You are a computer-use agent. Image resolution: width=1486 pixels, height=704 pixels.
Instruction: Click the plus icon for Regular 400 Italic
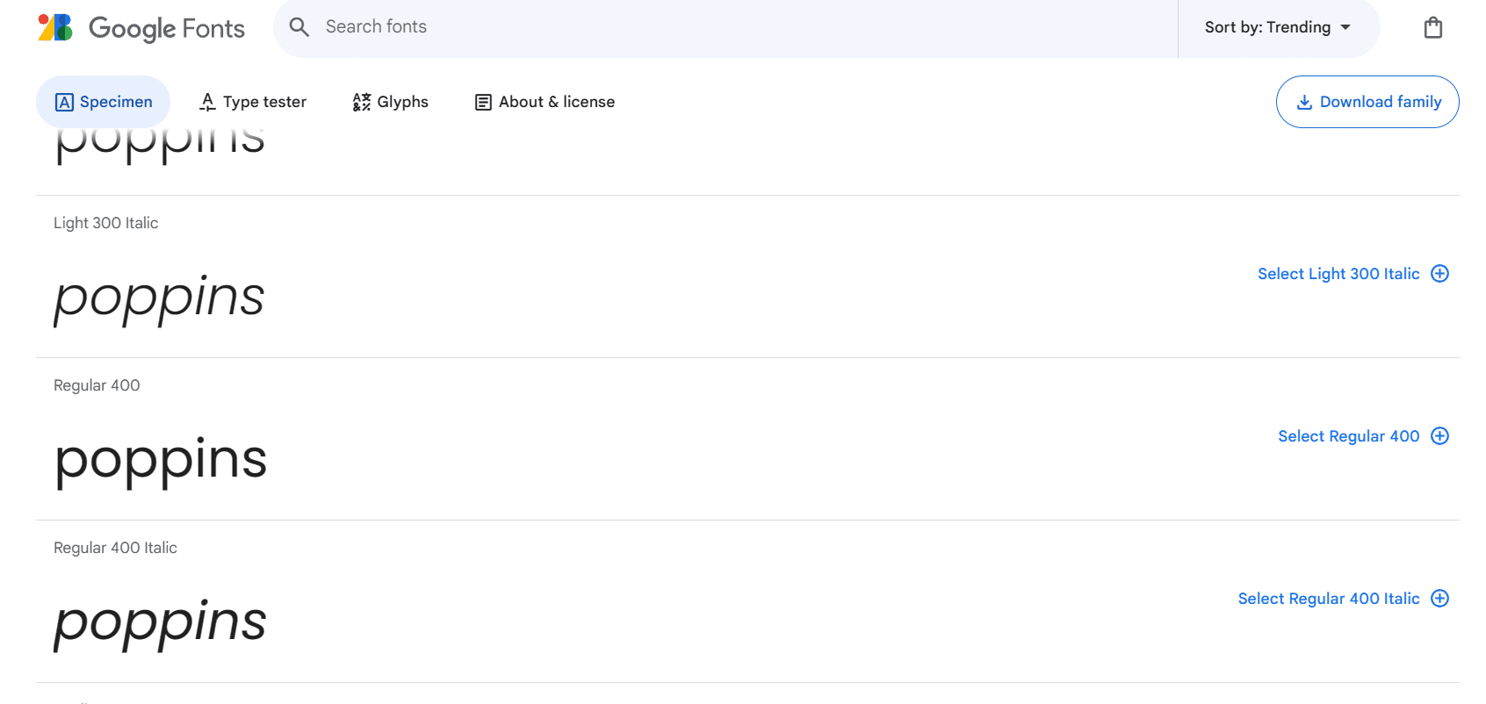[1439, 599]
